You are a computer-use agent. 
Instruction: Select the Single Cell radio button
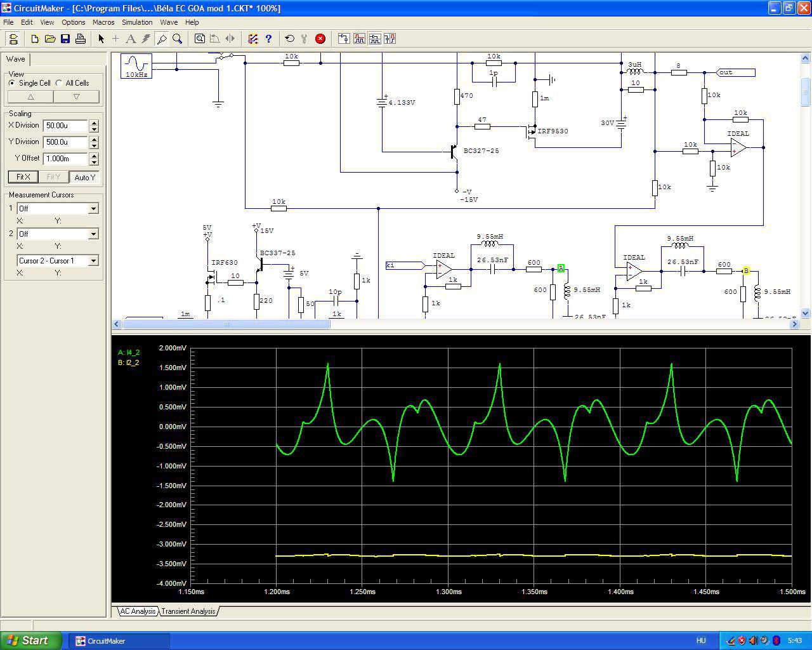click(x=13, y=83)
